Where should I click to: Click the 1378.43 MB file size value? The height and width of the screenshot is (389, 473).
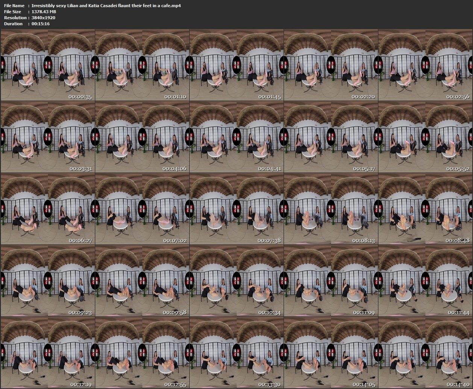pyautogui.click(x=44, y=12)
